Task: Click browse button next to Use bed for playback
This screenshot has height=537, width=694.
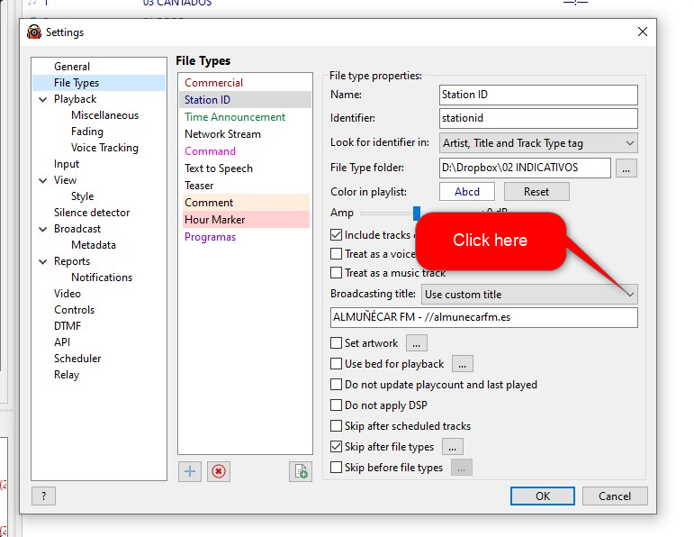Action: [462, 364]
